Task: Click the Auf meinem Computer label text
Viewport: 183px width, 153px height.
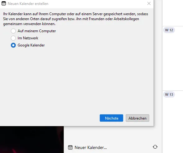Action: pyautogui.click(x=37, y=31)
